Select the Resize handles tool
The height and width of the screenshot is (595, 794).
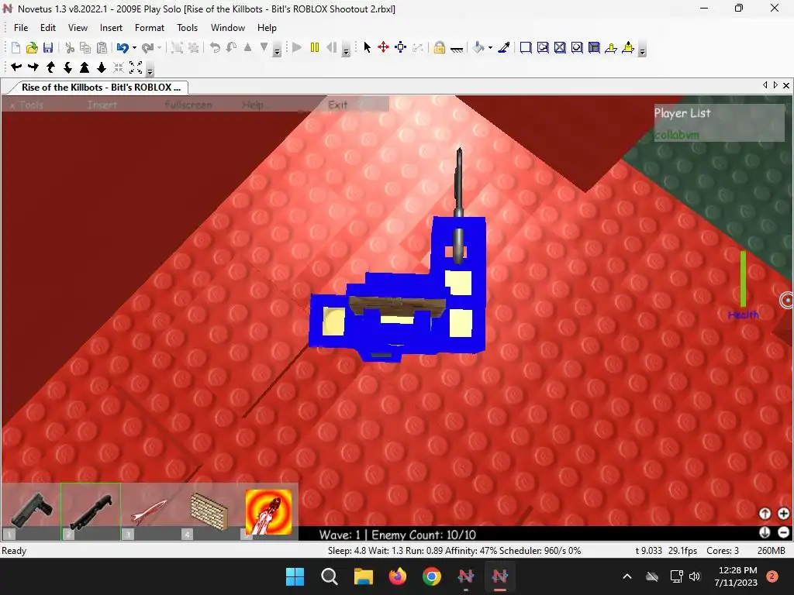(401, 47)
